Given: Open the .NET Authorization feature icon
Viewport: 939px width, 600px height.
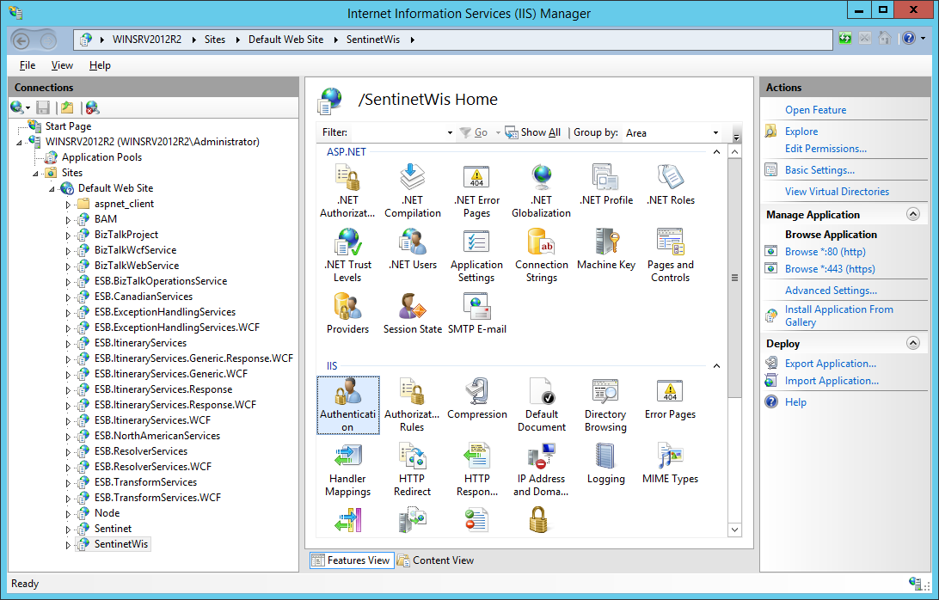Looking at the screenshot, I should 347,191.
